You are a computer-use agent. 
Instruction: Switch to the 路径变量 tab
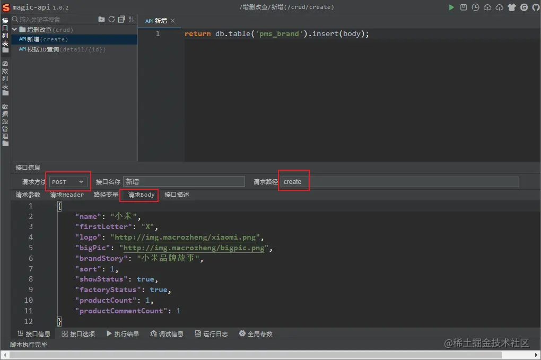(x=106, y=195)
